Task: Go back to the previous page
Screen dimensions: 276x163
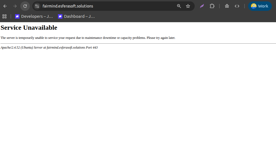Action: coord(5,6)
